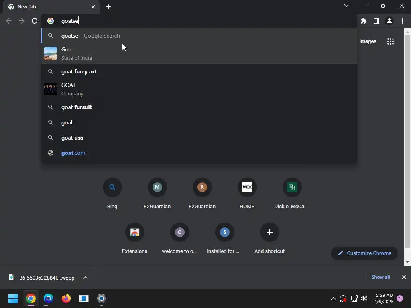This screenshot has height=308, width=411.
Task: Open the first E2Guardian shortcut with M icon
Action: pos(157,194)
